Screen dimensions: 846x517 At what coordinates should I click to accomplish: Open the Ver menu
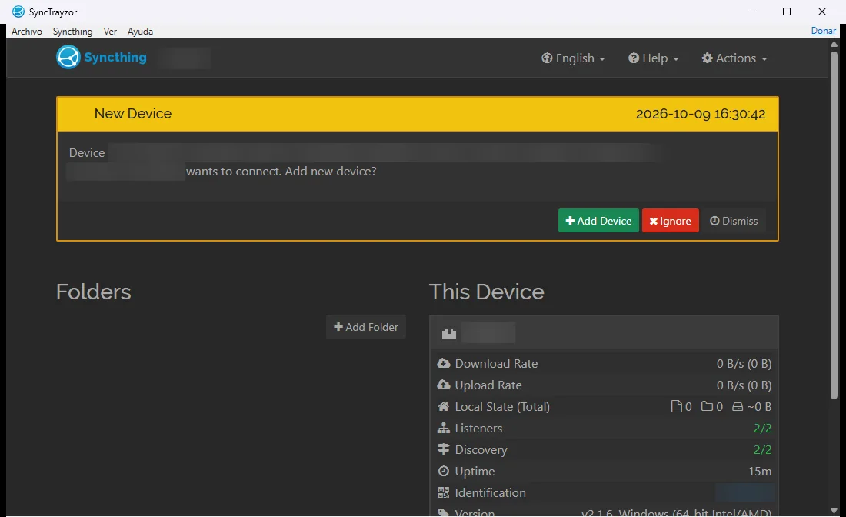pyautogui.click(x=110, y=32)
